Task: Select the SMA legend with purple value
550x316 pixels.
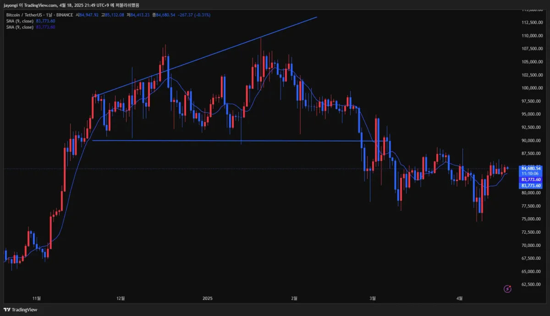Action: click(x=31, y=27)
